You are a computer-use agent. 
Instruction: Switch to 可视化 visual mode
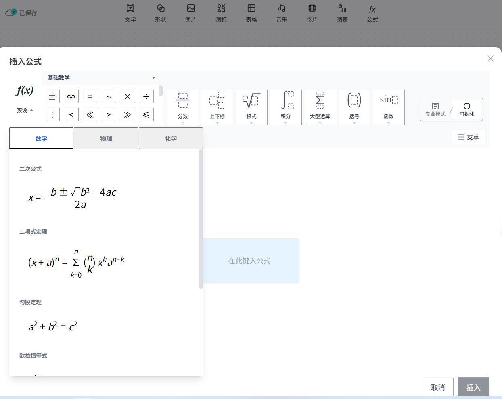(x=466, y=109)
